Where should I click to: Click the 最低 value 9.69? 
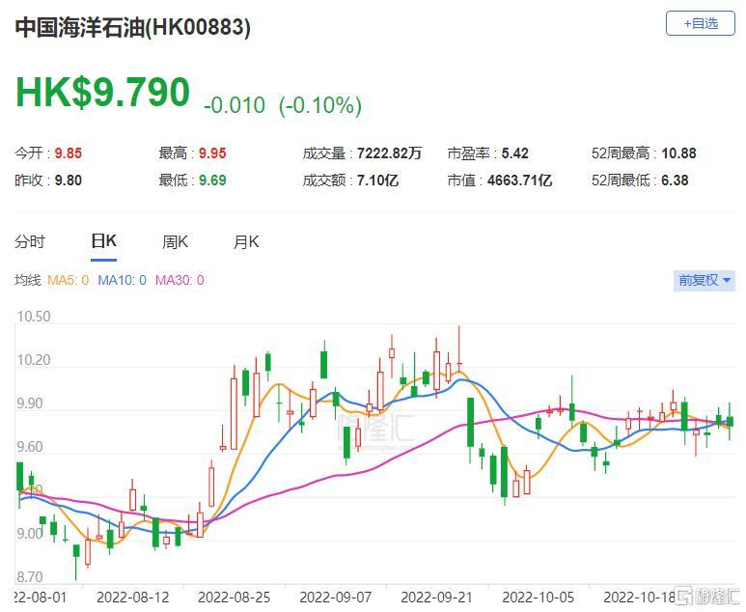(x=212, y=181)
